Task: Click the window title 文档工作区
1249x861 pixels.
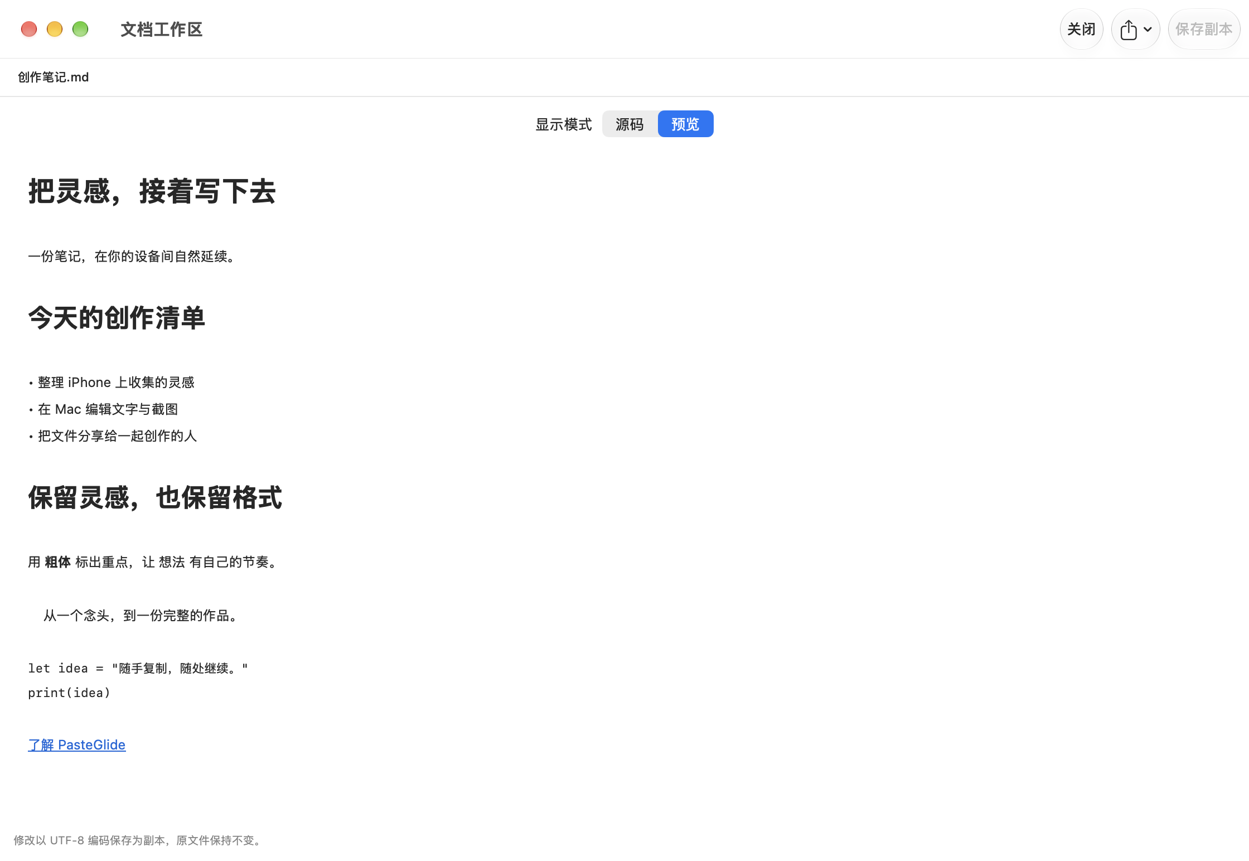Action: point(162,29)
